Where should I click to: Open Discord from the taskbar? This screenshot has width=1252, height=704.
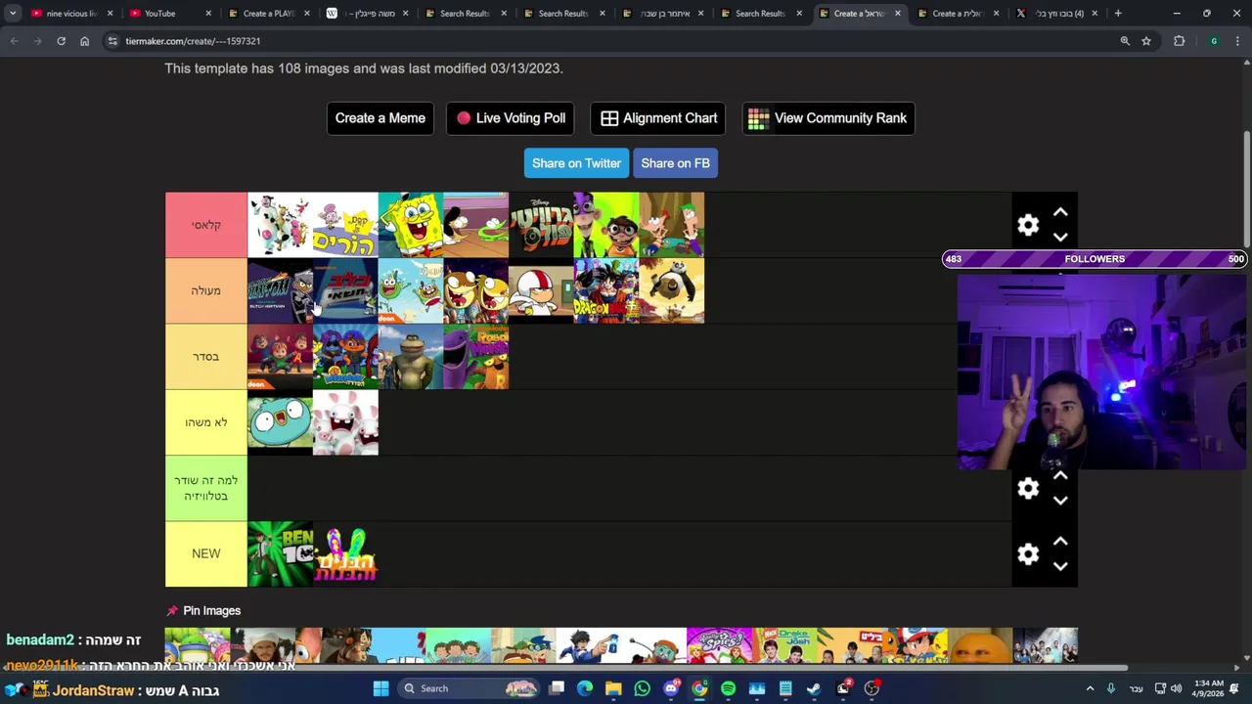tap(671, 688)
